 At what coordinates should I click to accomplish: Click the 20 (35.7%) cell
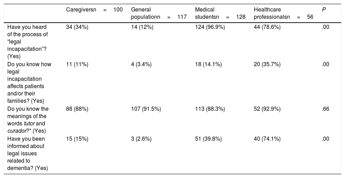tap(267, 64)
